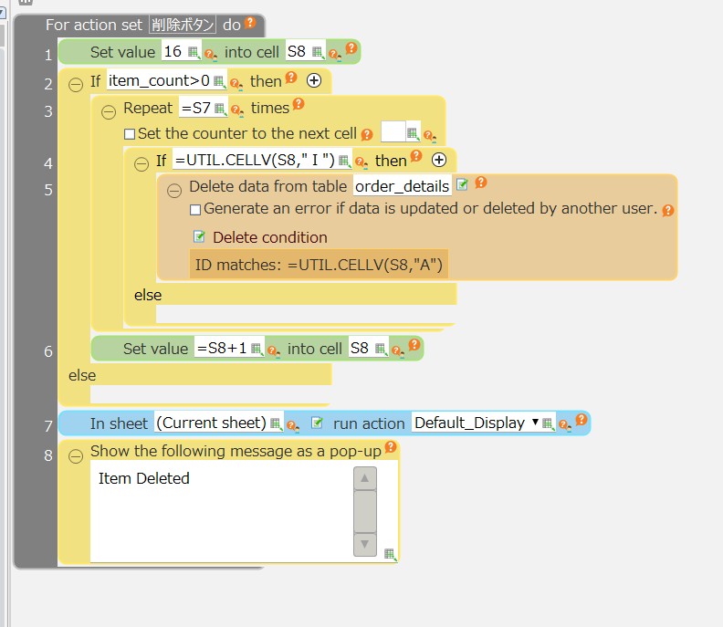
Task: Click the 削除ボタン action set name
Action: pos(183,26)
